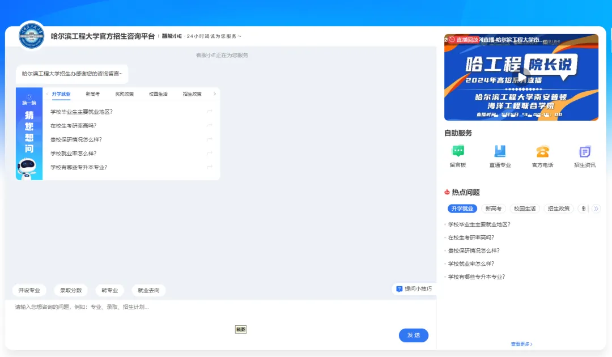Play the 院长说 livestream replay video
Viewport: 612px width, 357px height.
521,77
